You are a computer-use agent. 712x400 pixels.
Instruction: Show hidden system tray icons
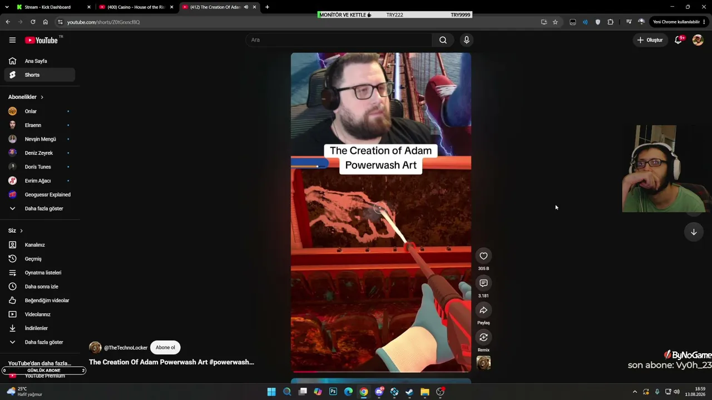[635, 392]
